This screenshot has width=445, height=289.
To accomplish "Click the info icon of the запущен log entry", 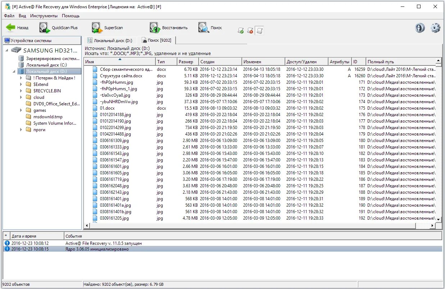I will (7, 243).
